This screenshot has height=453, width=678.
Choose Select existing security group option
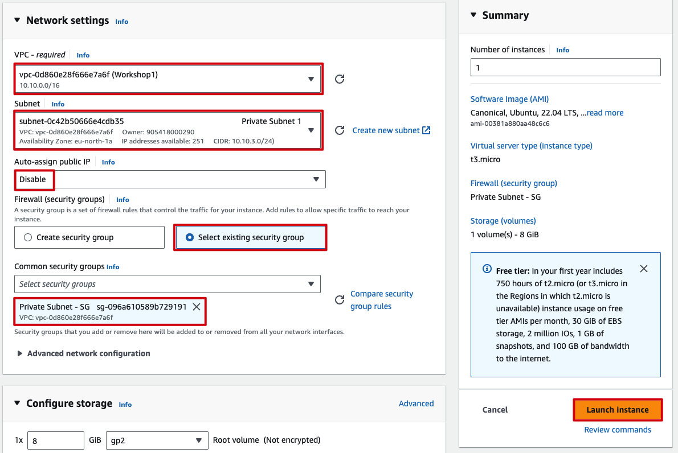coord(190,237)
